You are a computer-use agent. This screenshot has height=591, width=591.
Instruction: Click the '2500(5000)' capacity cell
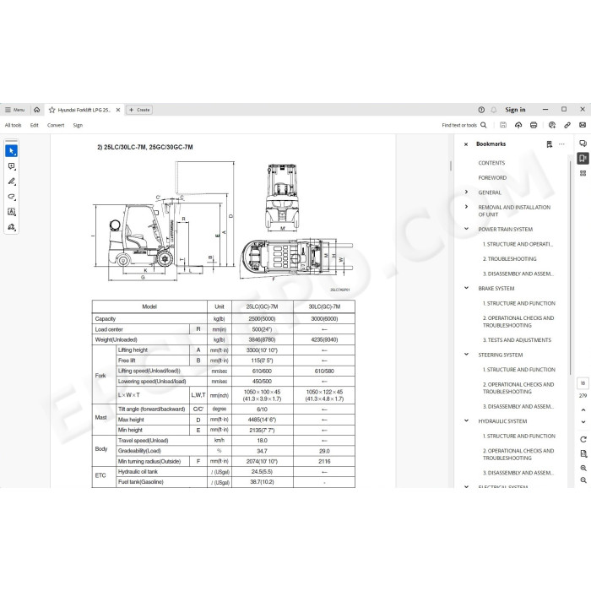click(262, 318)
